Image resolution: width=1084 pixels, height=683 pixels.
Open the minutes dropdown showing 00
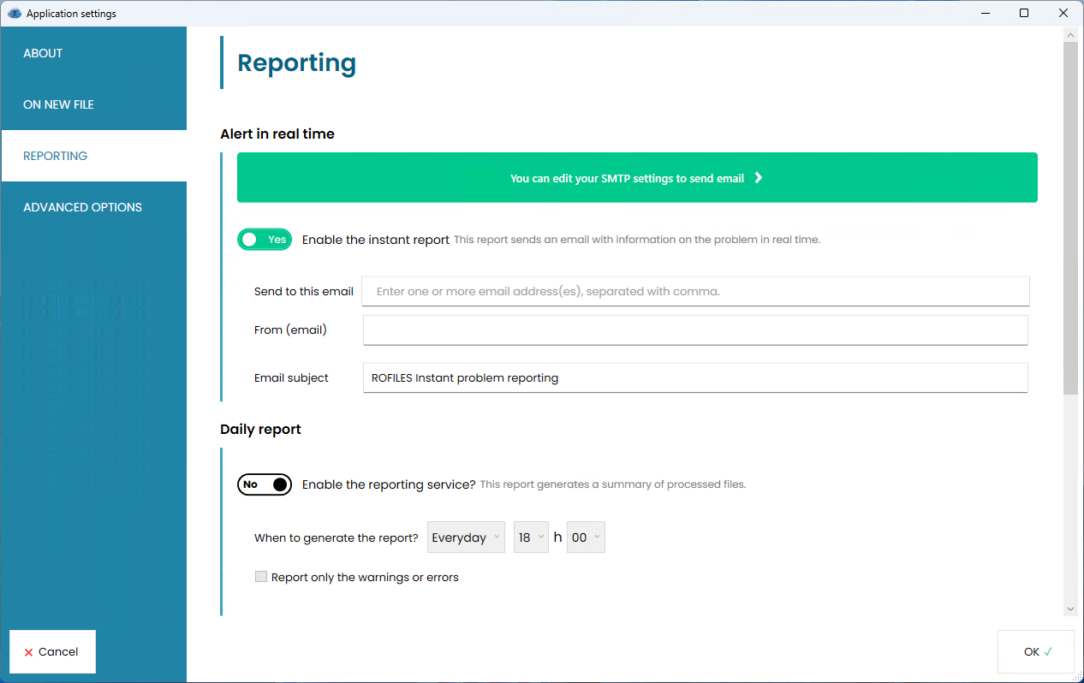point(586,537)
